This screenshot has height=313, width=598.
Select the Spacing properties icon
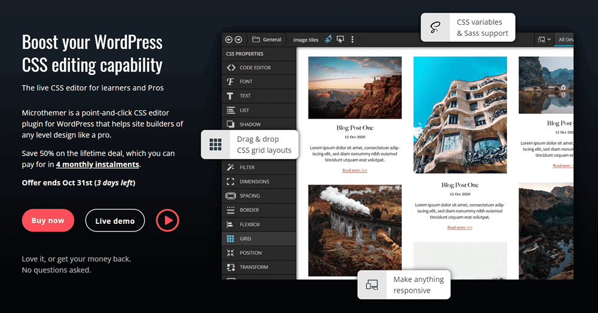(x=230, y=196)
